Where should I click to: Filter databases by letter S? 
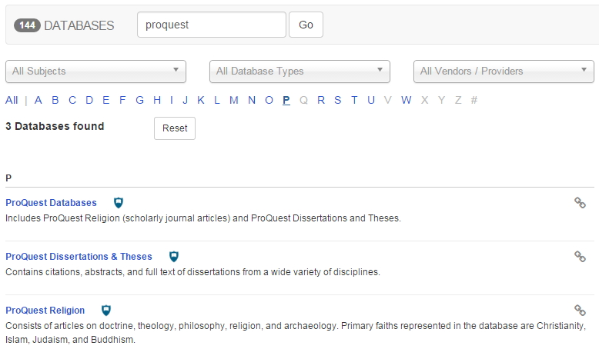338,100
